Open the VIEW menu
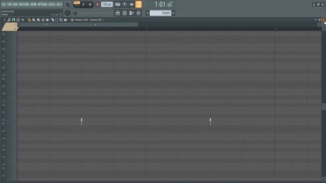The height and width of the screenshot is (183, 326). 34,4
